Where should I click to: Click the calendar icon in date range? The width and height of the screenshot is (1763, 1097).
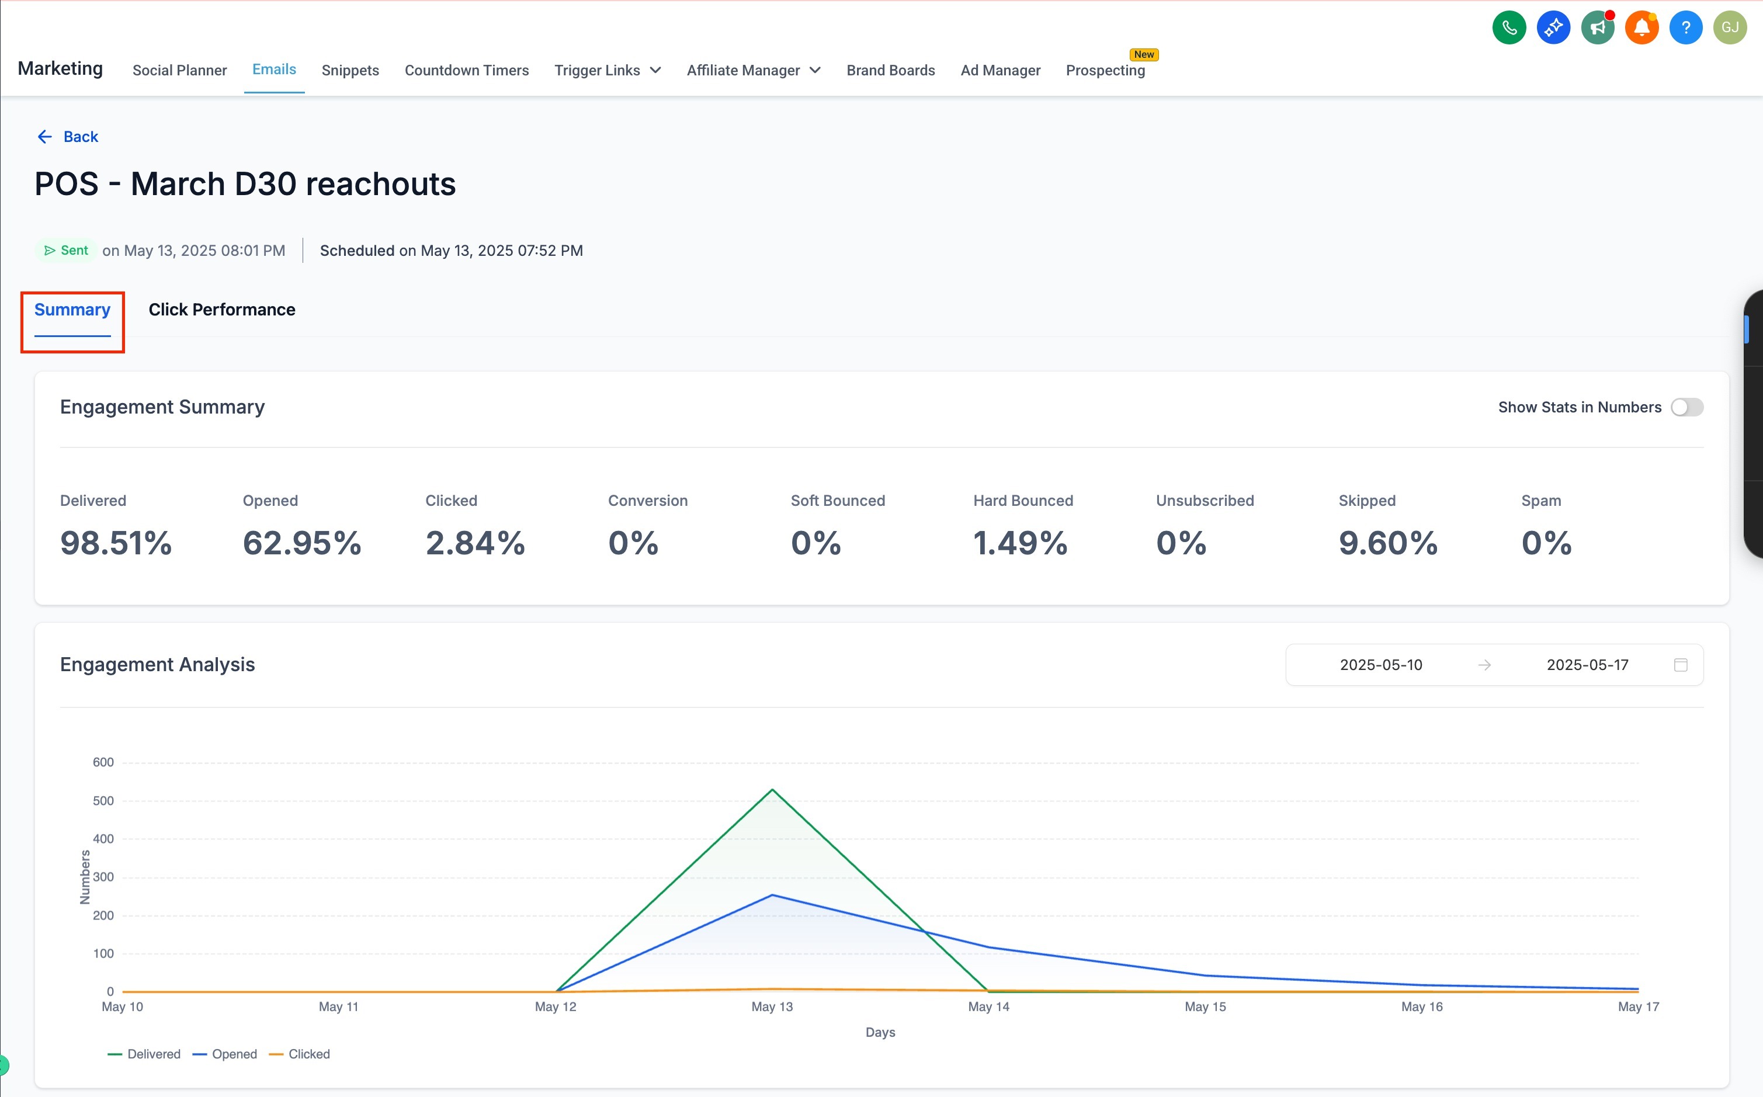1680,665
